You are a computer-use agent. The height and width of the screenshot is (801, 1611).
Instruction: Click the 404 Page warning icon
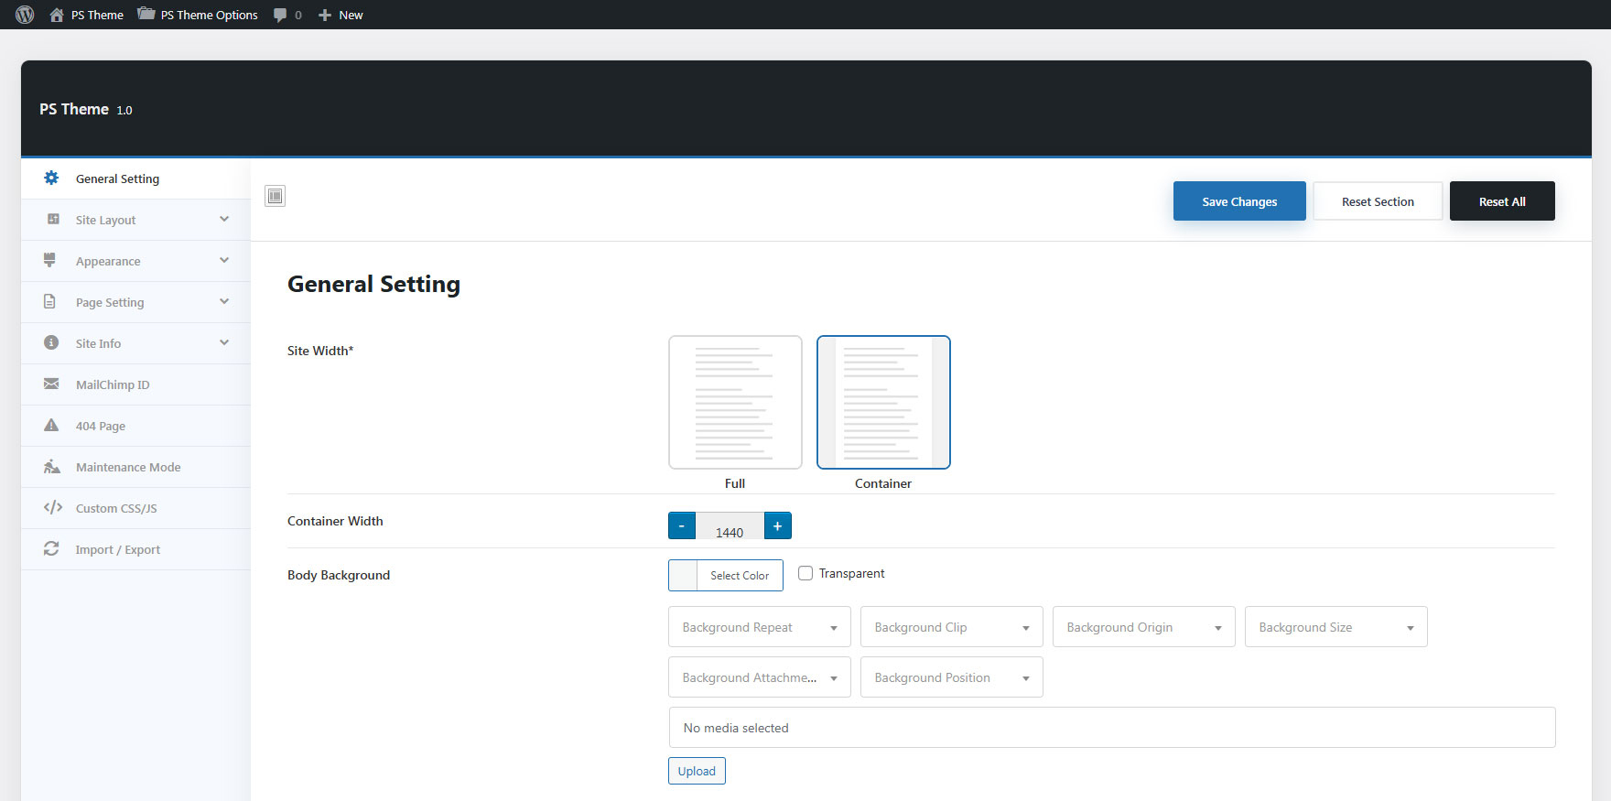click(x=51, y=426)
